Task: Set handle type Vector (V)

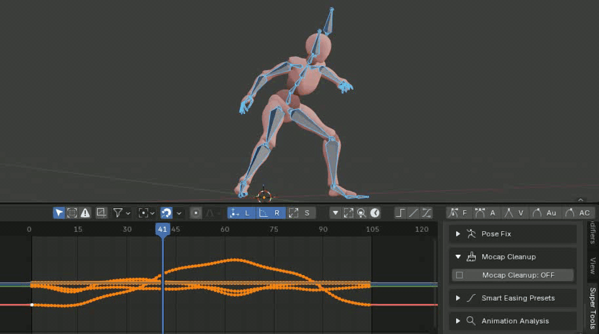Action: point(514,213)
